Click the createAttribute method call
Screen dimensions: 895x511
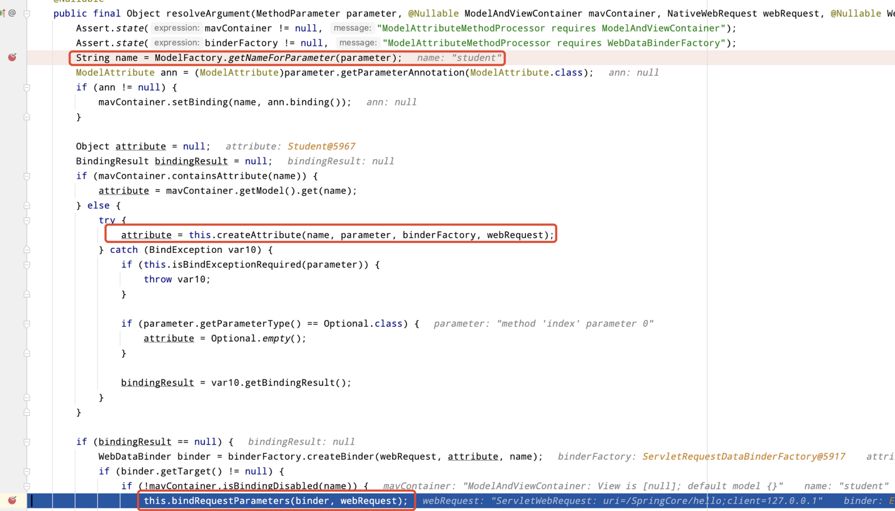point(259,235)
